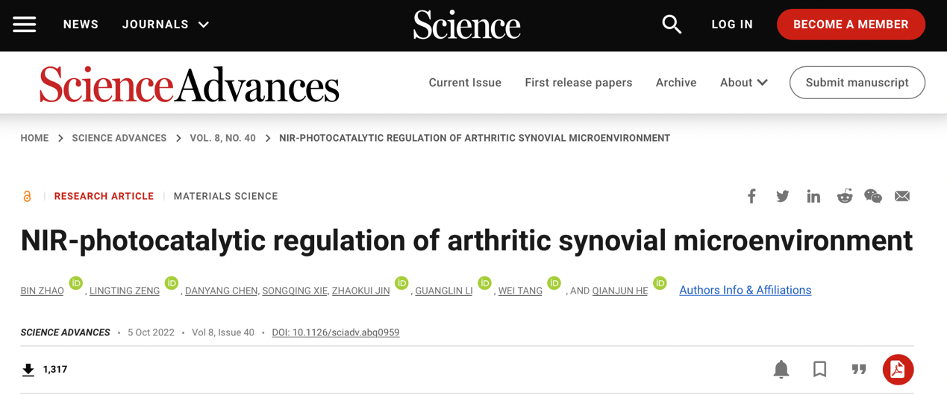
Task: Open Bin Zhao's ORCID iD badge
Action: click(x=75, y=283)
